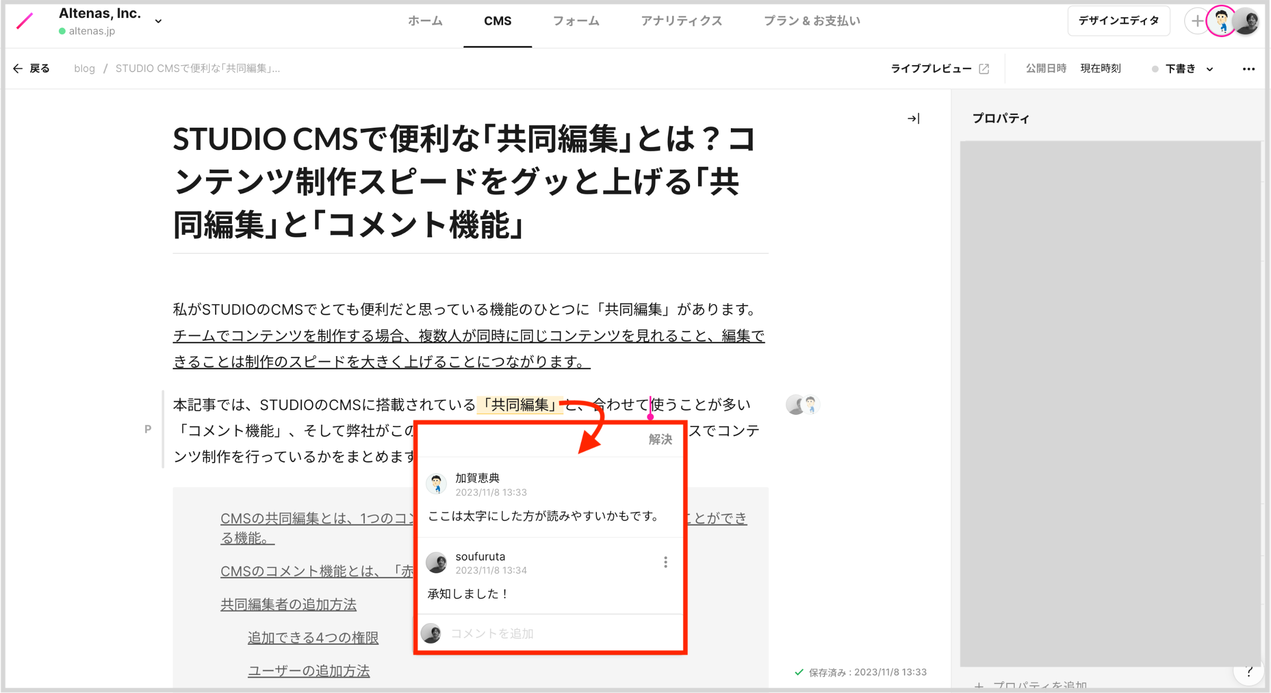Open ライブプレビュー external link

click(x=939, y=68)
